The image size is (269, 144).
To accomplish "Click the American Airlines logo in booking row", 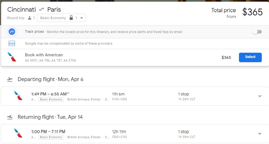I will click(x=12, y=57).
